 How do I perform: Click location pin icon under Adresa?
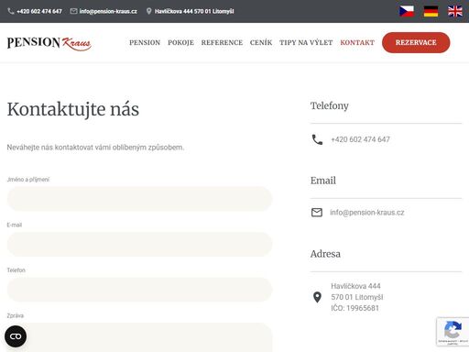[317, 297]
